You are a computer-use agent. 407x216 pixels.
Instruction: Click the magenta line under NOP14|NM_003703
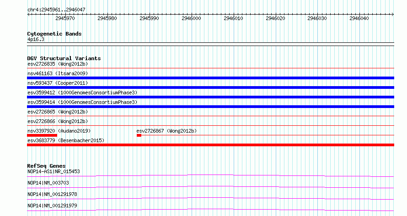tap(210, 187)
